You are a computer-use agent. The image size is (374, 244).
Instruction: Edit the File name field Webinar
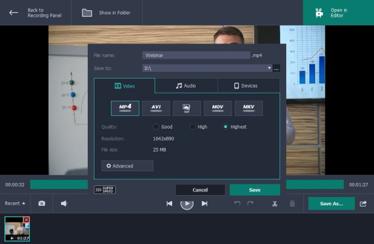tap(196, 56)
